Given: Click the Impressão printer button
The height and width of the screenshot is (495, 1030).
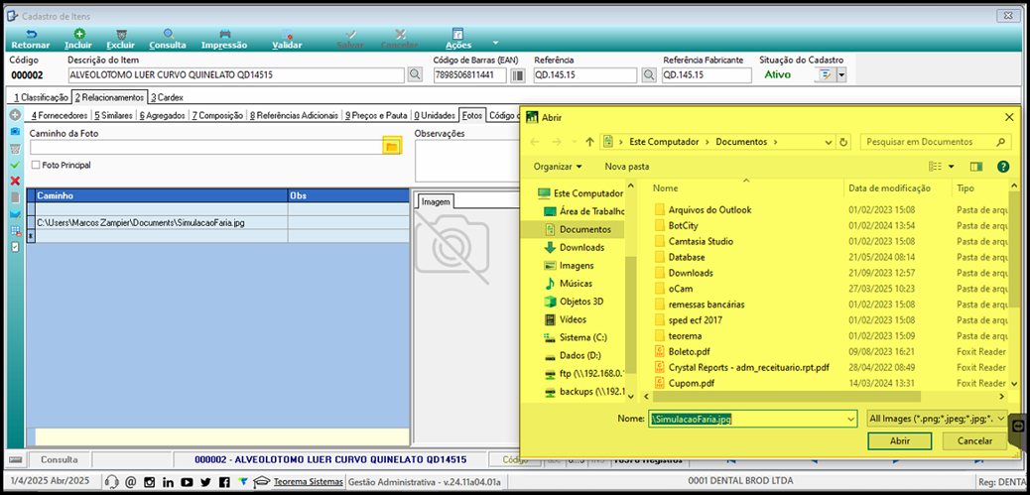Looking at the screenshot, I should pyautogui.click(x=224, y=40).
